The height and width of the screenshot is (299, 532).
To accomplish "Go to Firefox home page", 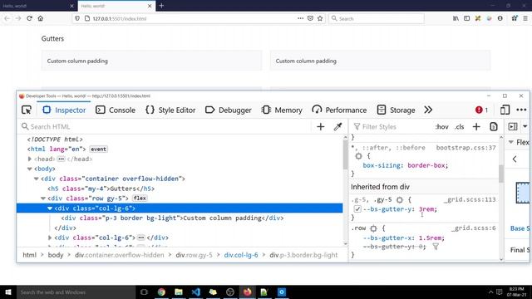I will [x=41, y=18].
